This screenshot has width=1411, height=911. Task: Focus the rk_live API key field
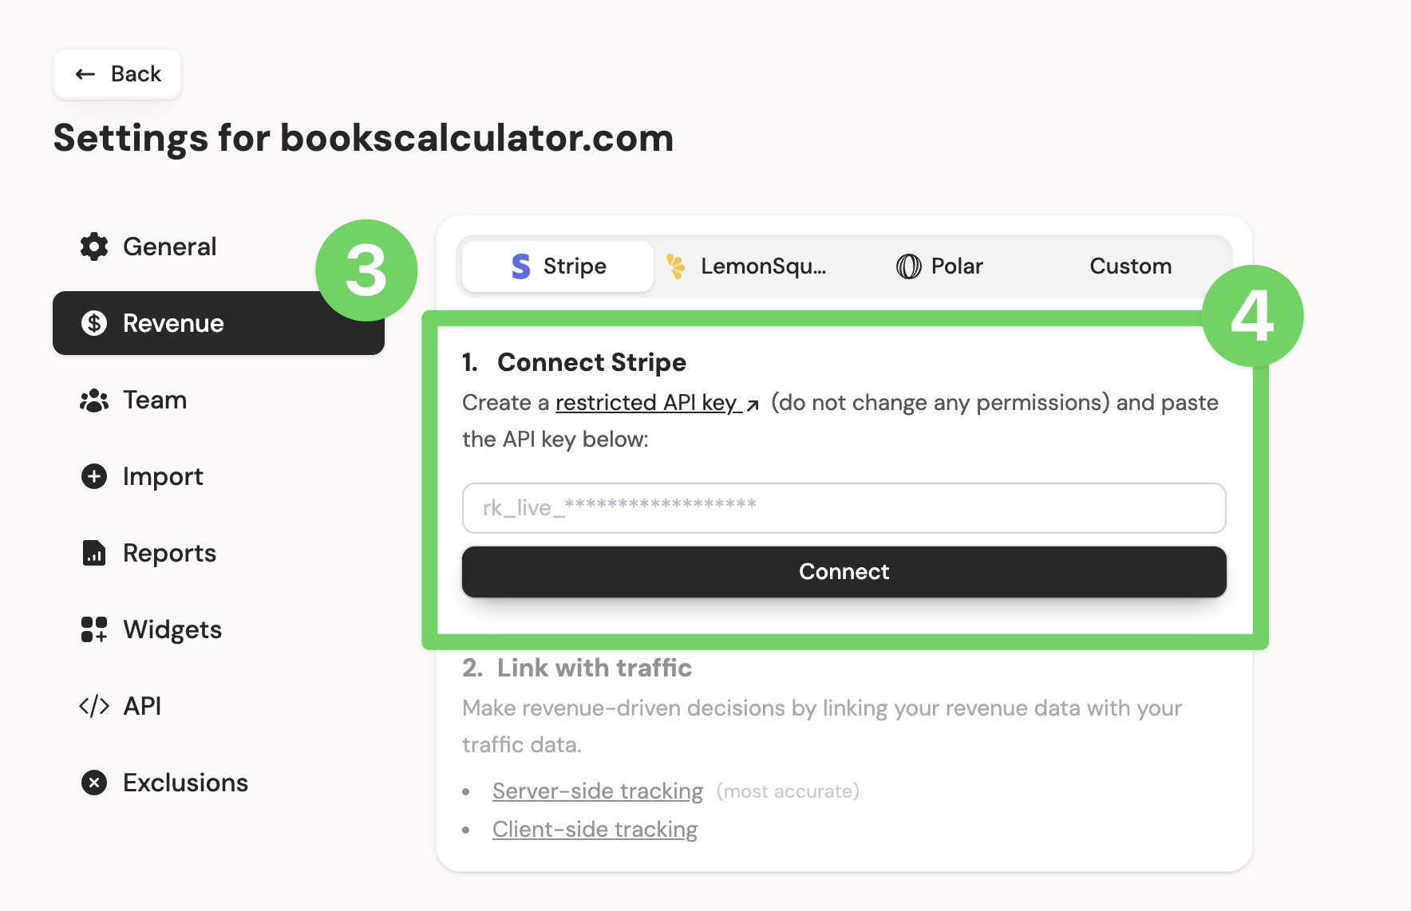(x=844, y=508)
